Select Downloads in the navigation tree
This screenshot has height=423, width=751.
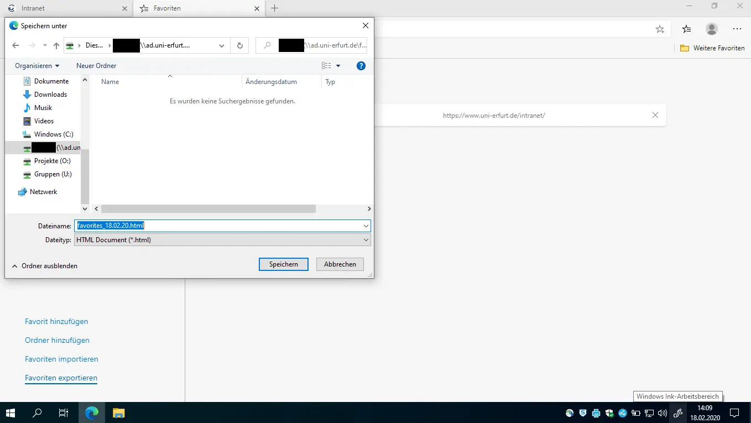click(50, 95)
